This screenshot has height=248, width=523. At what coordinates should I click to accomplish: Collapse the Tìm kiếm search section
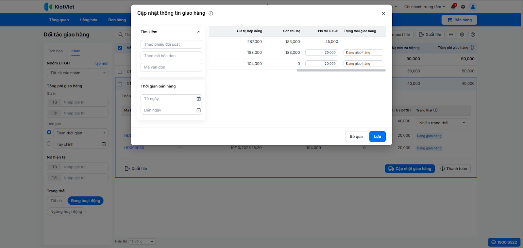pos(199,32)
